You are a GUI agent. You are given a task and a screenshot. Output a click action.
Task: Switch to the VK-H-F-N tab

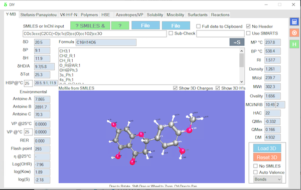(x=69, y=14)
